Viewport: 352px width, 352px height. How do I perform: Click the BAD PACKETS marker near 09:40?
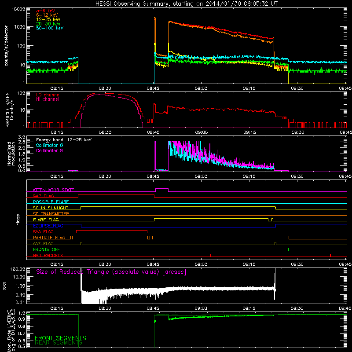(330, 255)
